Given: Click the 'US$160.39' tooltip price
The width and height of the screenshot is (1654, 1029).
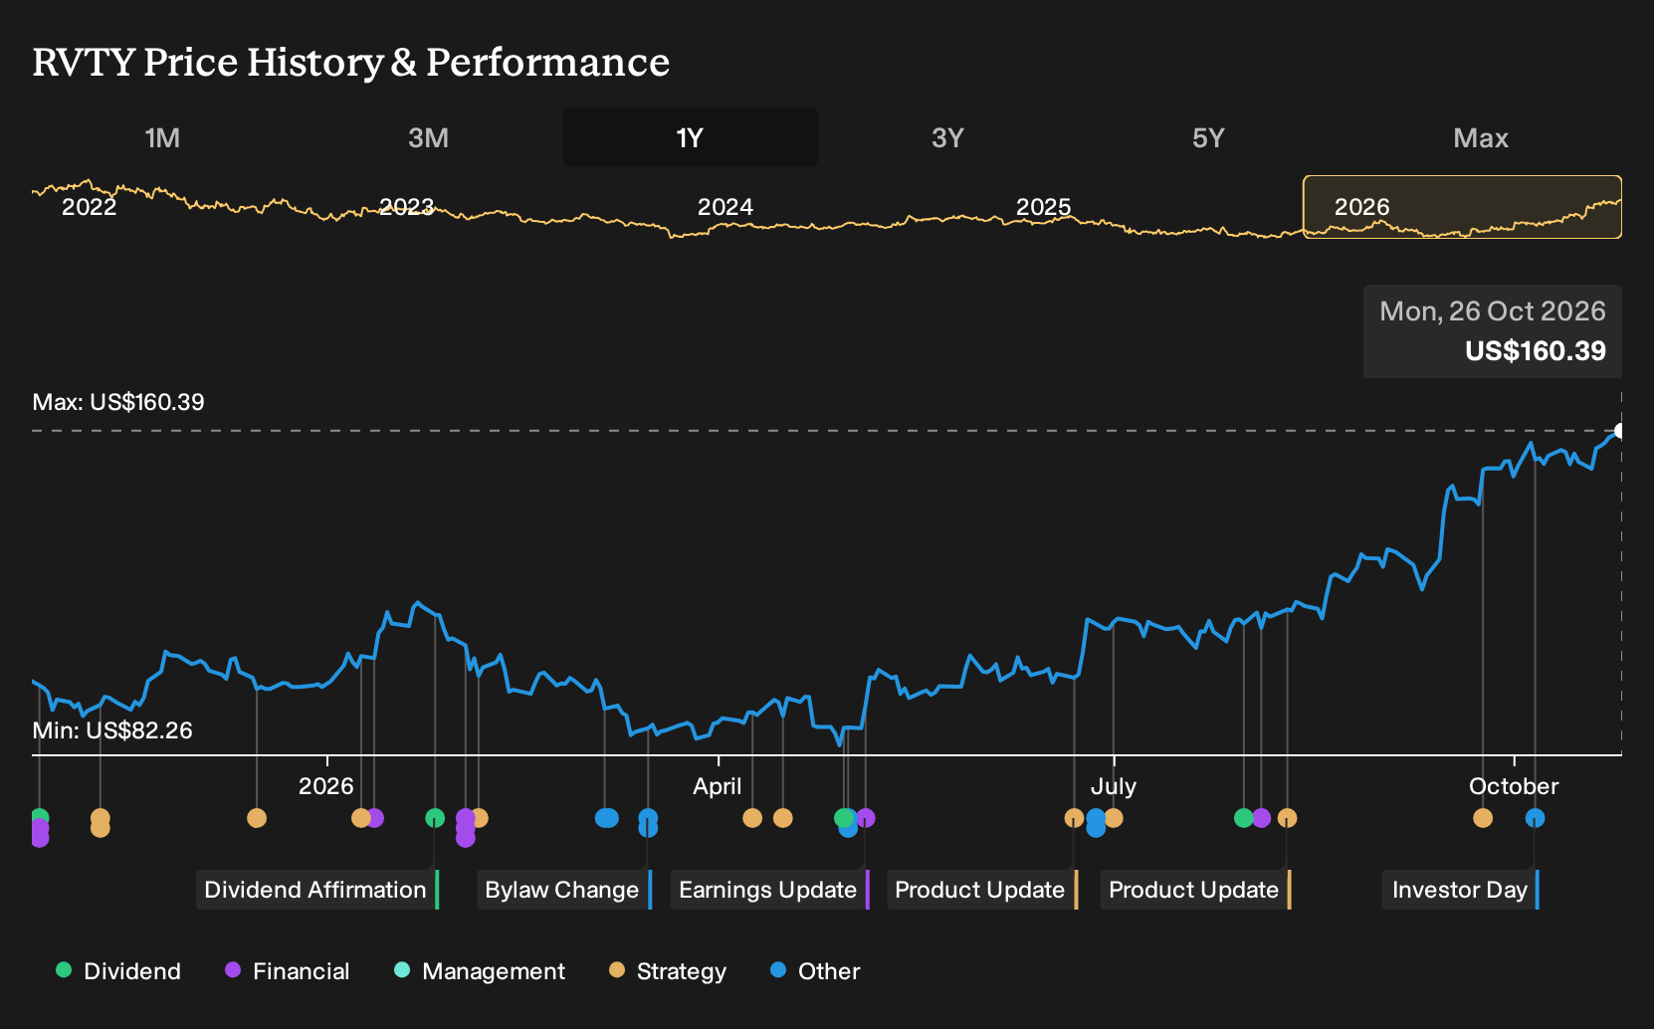Looking at the screenshot, I should [1536, 351].
